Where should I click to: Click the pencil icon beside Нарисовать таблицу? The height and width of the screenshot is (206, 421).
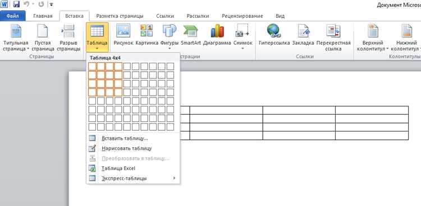coord(92,148)
